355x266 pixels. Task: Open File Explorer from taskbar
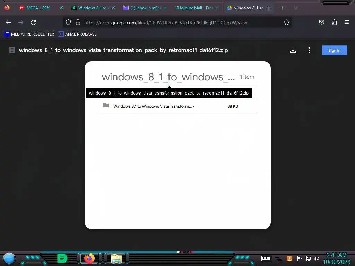[116, 258]
